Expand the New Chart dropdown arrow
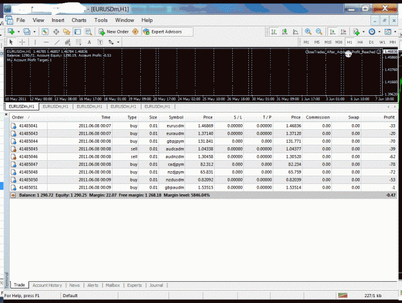 (x=19, y=32)
